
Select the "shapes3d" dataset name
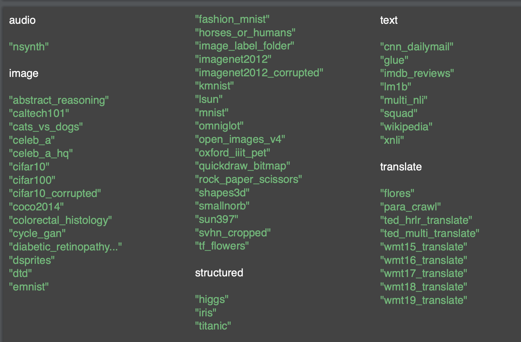(x=222, y=193)
